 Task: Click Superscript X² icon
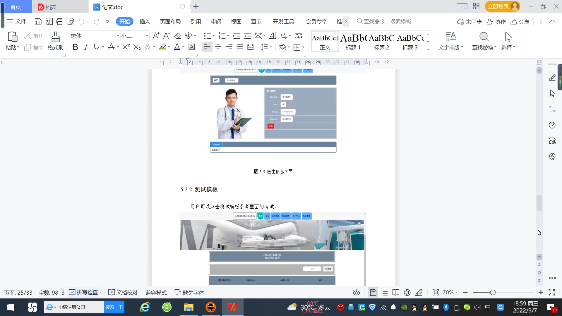point(126,47)
